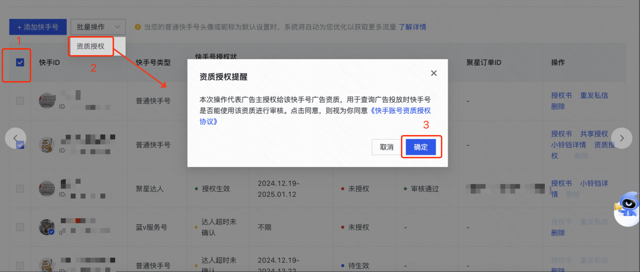Click the 操作 column header
Screen dimensions: 640x272
[558, 63]
